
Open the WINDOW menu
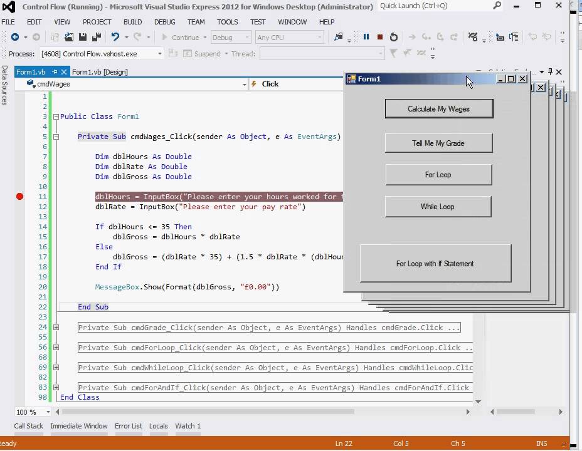pos(292,22)
